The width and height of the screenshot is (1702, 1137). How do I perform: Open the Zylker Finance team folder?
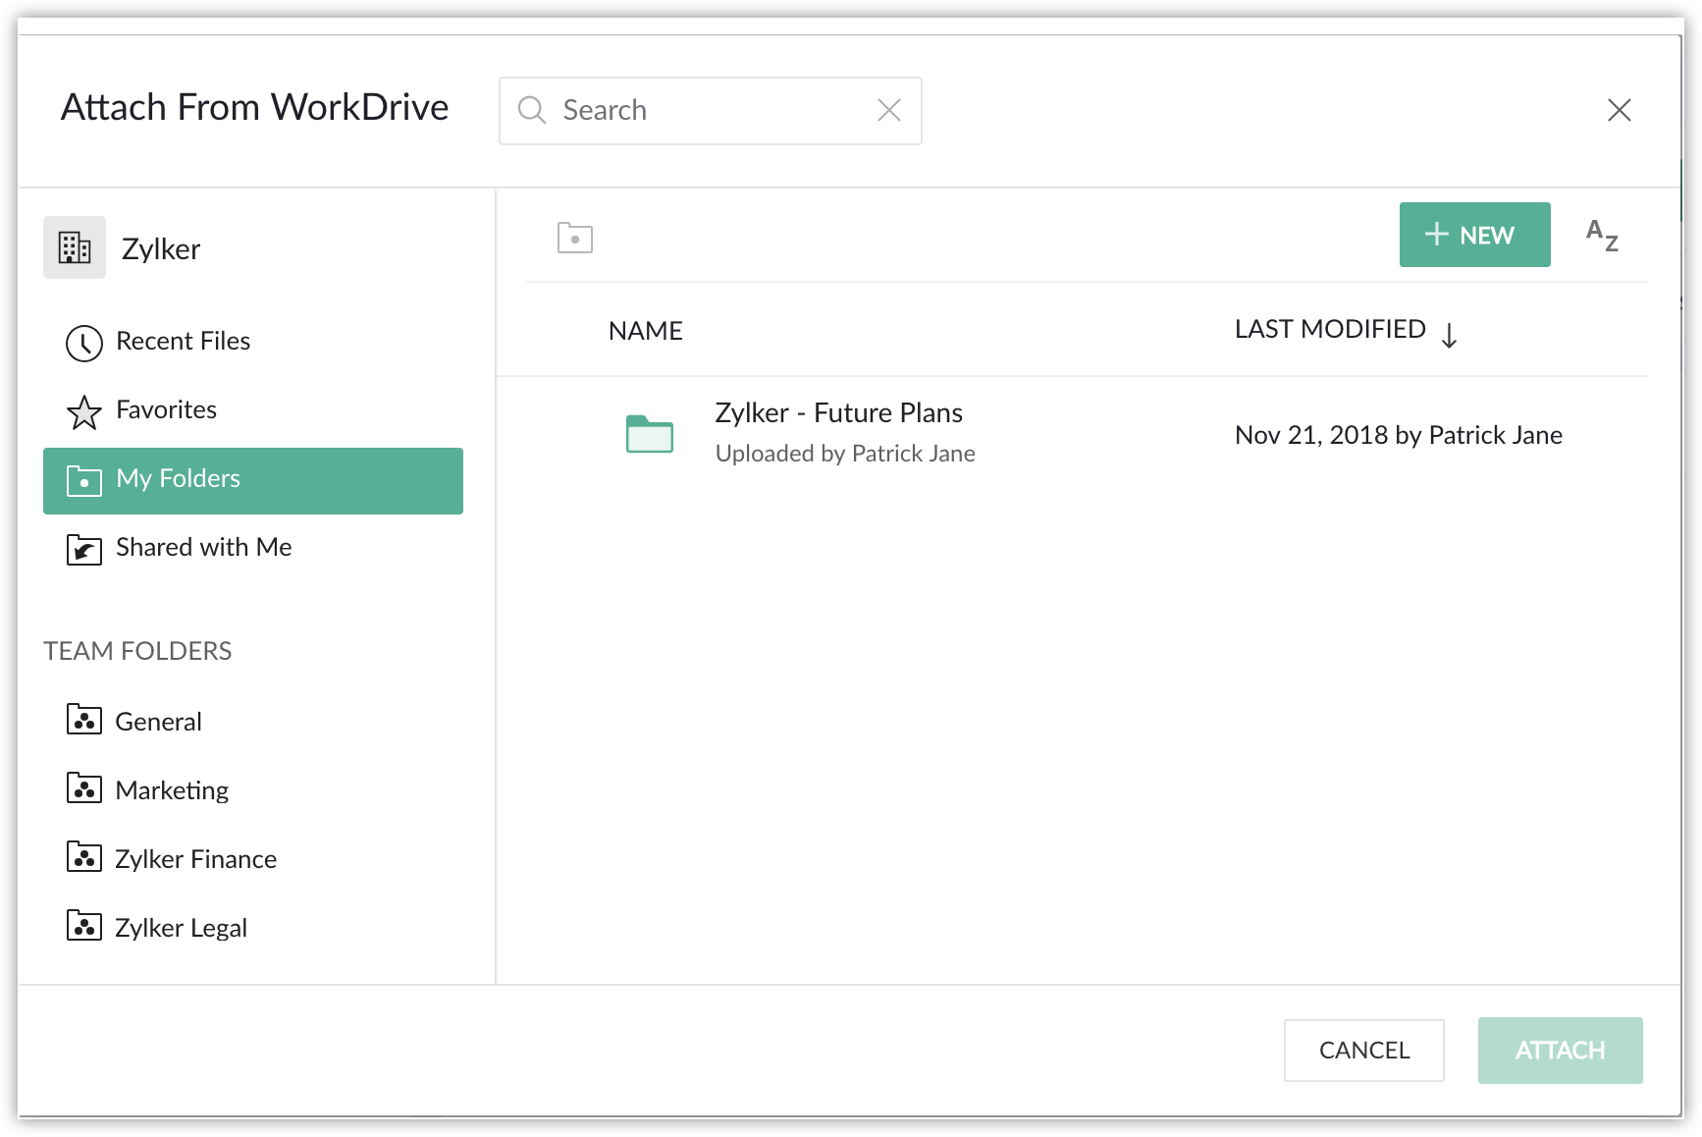click(195, 859)
